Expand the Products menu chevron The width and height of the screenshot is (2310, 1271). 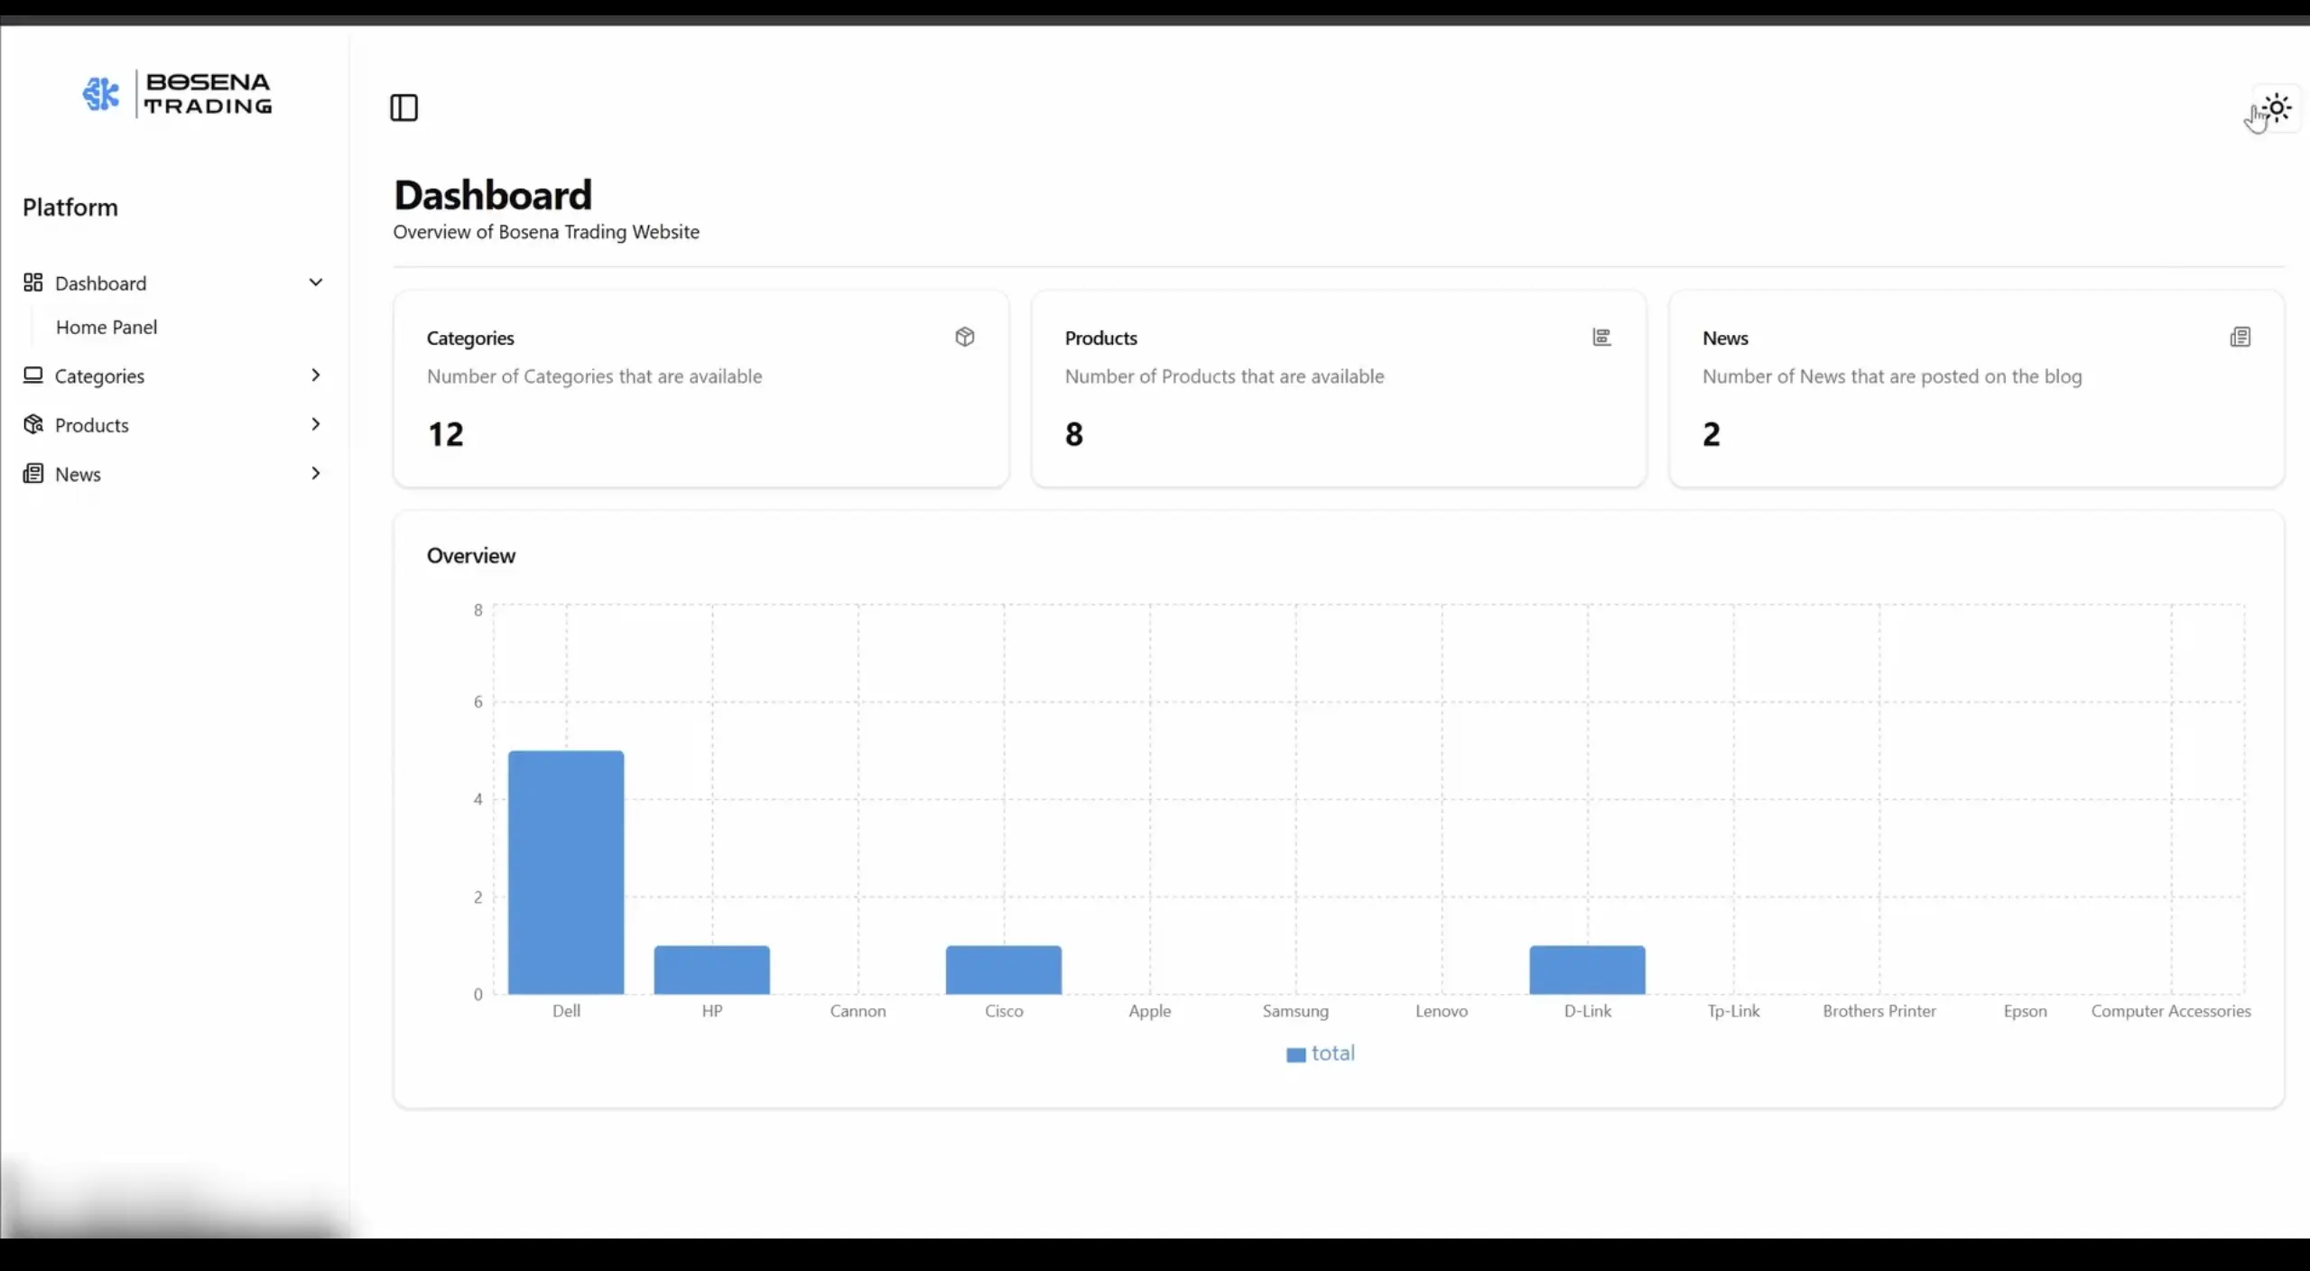316,424
